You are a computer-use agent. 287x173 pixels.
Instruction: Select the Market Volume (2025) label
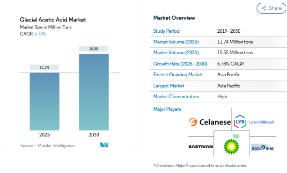176,42
